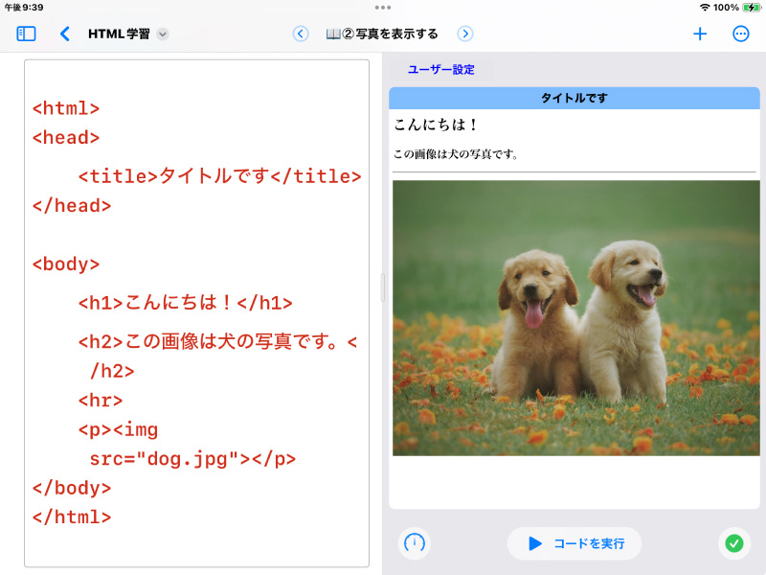Open the ②写真を表示する page title
Screen dimensions: 766x575
click(383, 34)
